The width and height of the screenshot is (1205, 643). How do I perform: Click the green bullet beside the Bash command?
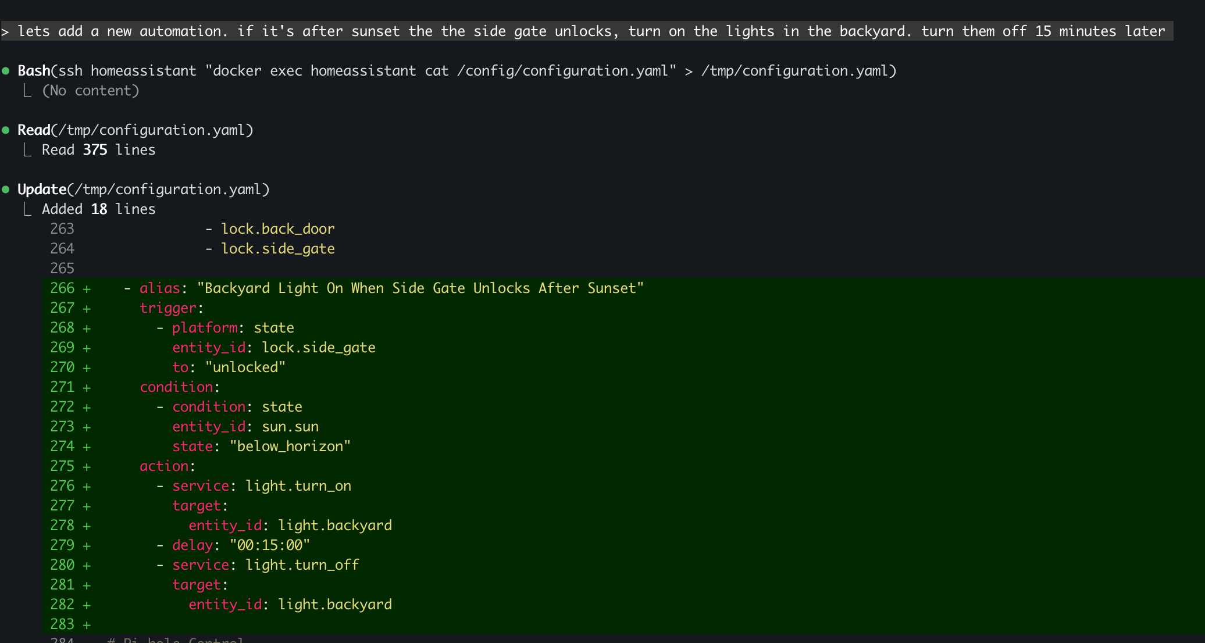coord(6,71)
